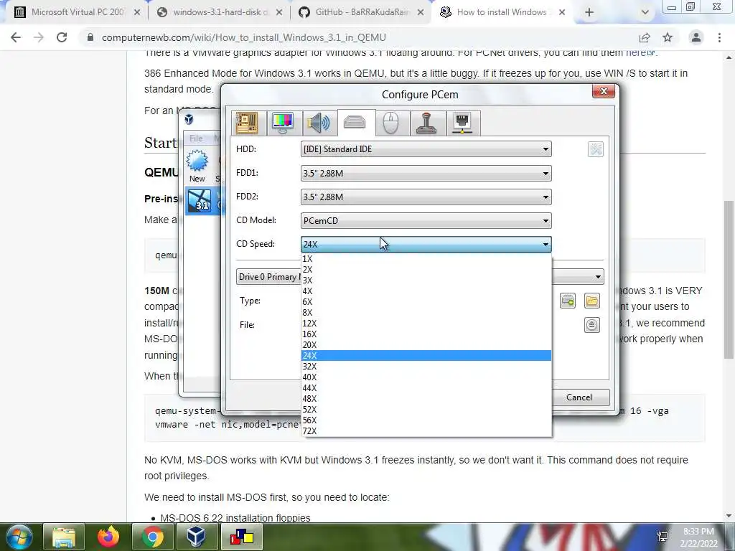Image resolution: width=735 pixels, height=551 pixels.
Task: Open Firefox from the taskbar
Action: pos(108,537)
